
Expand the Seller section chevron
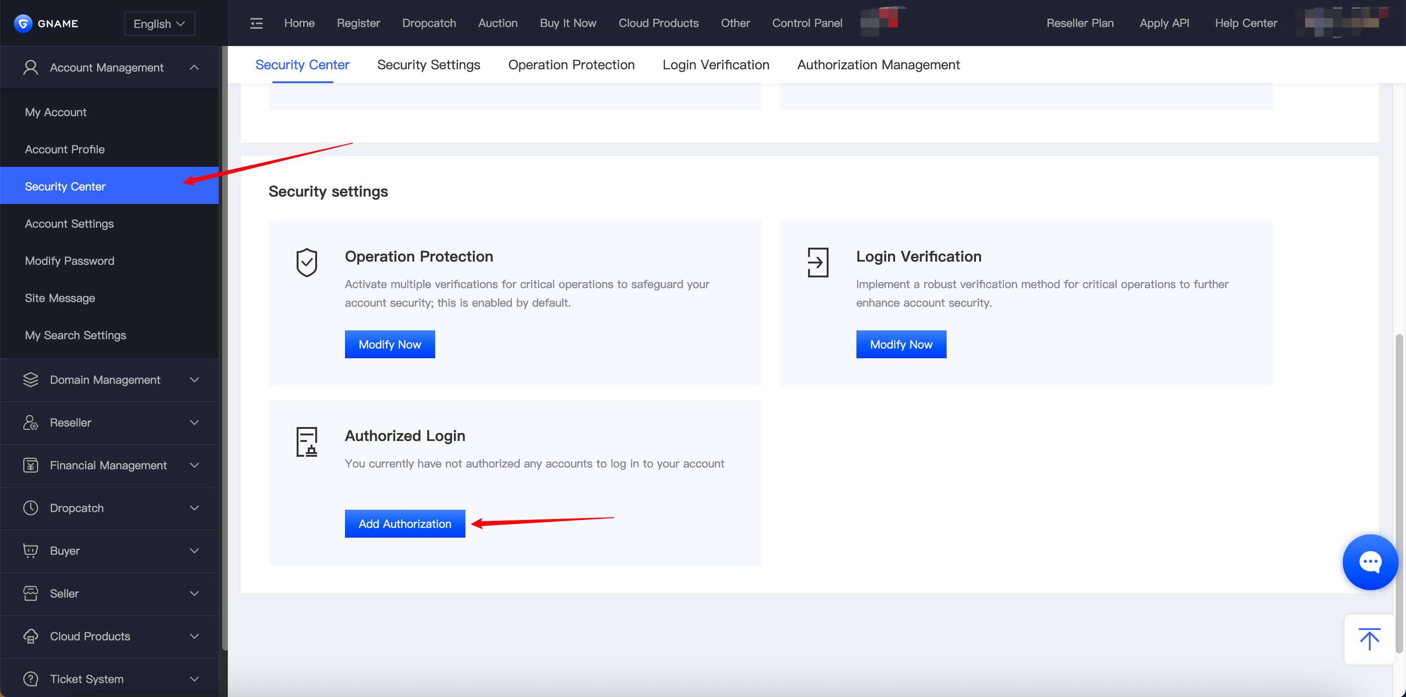(x=194, y=593)
